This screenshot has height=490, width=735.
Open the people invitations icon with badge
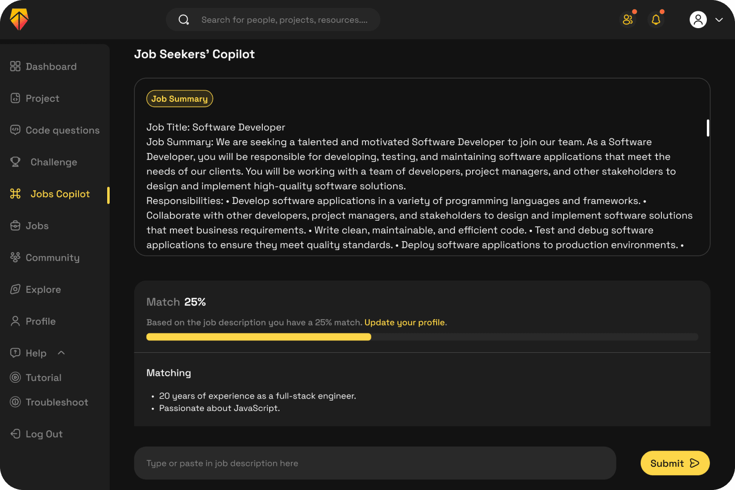(x=627, y=20)
